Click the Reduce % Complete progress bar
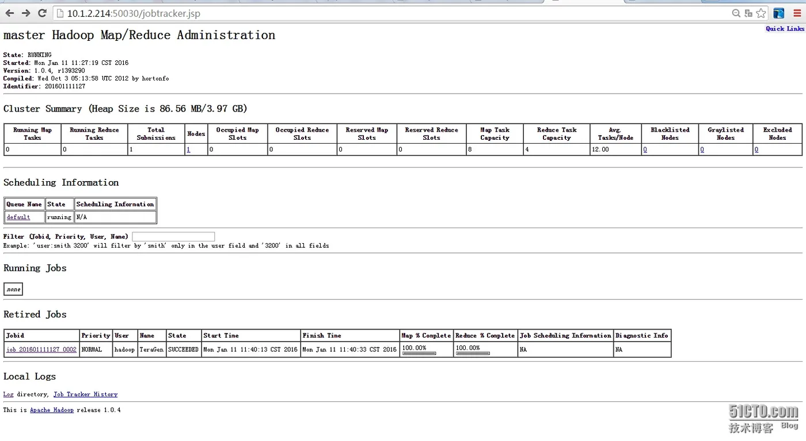This screenshot has height=441, width=806. pyautogui.click(x=473, y=354)
